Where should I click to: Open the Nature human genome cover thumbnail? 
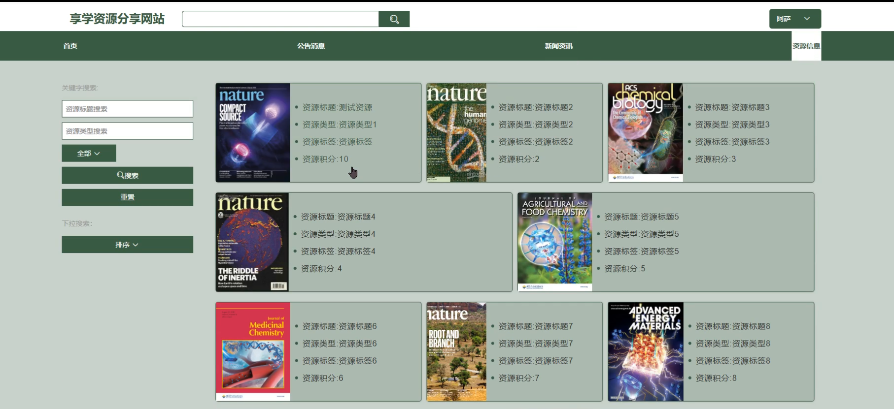coord(456,133)
